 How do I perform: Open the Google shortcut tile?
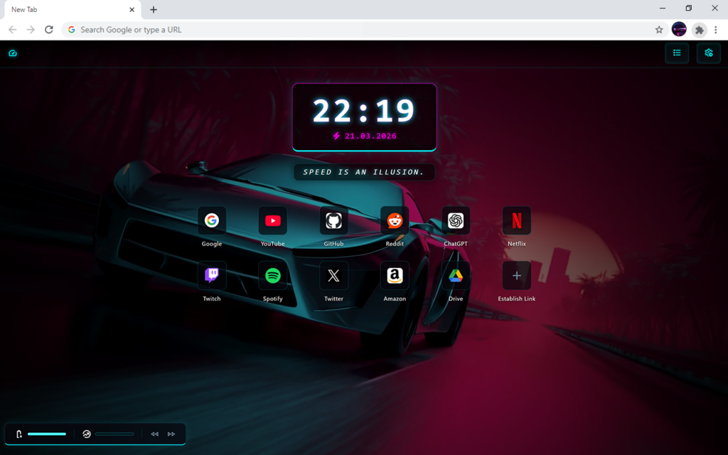click(212, 221)
